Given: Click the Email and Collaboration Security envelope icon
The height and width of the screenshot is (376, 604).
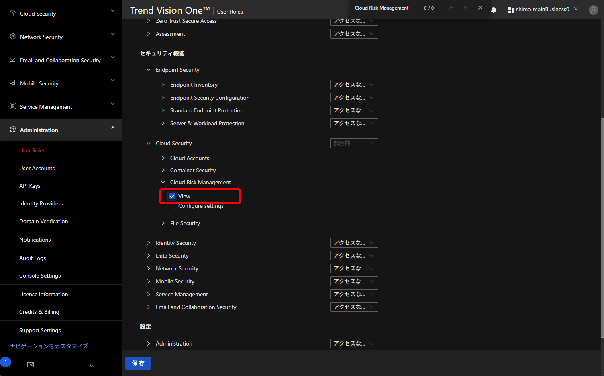Looking at the screenshot, I should 13,59.
